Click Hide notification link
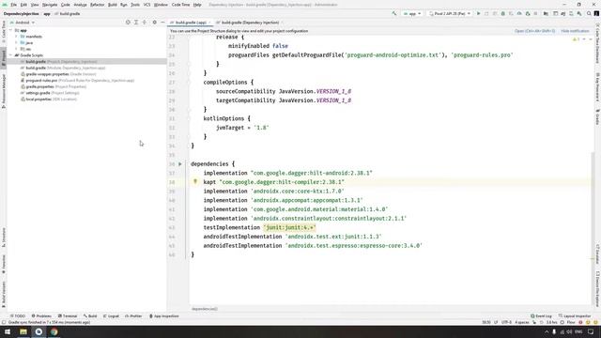The height and width of the screenshot is (338, 601). point(575,31)
